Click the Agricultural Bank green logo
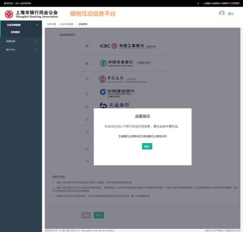243x232 pixels. 103,63
